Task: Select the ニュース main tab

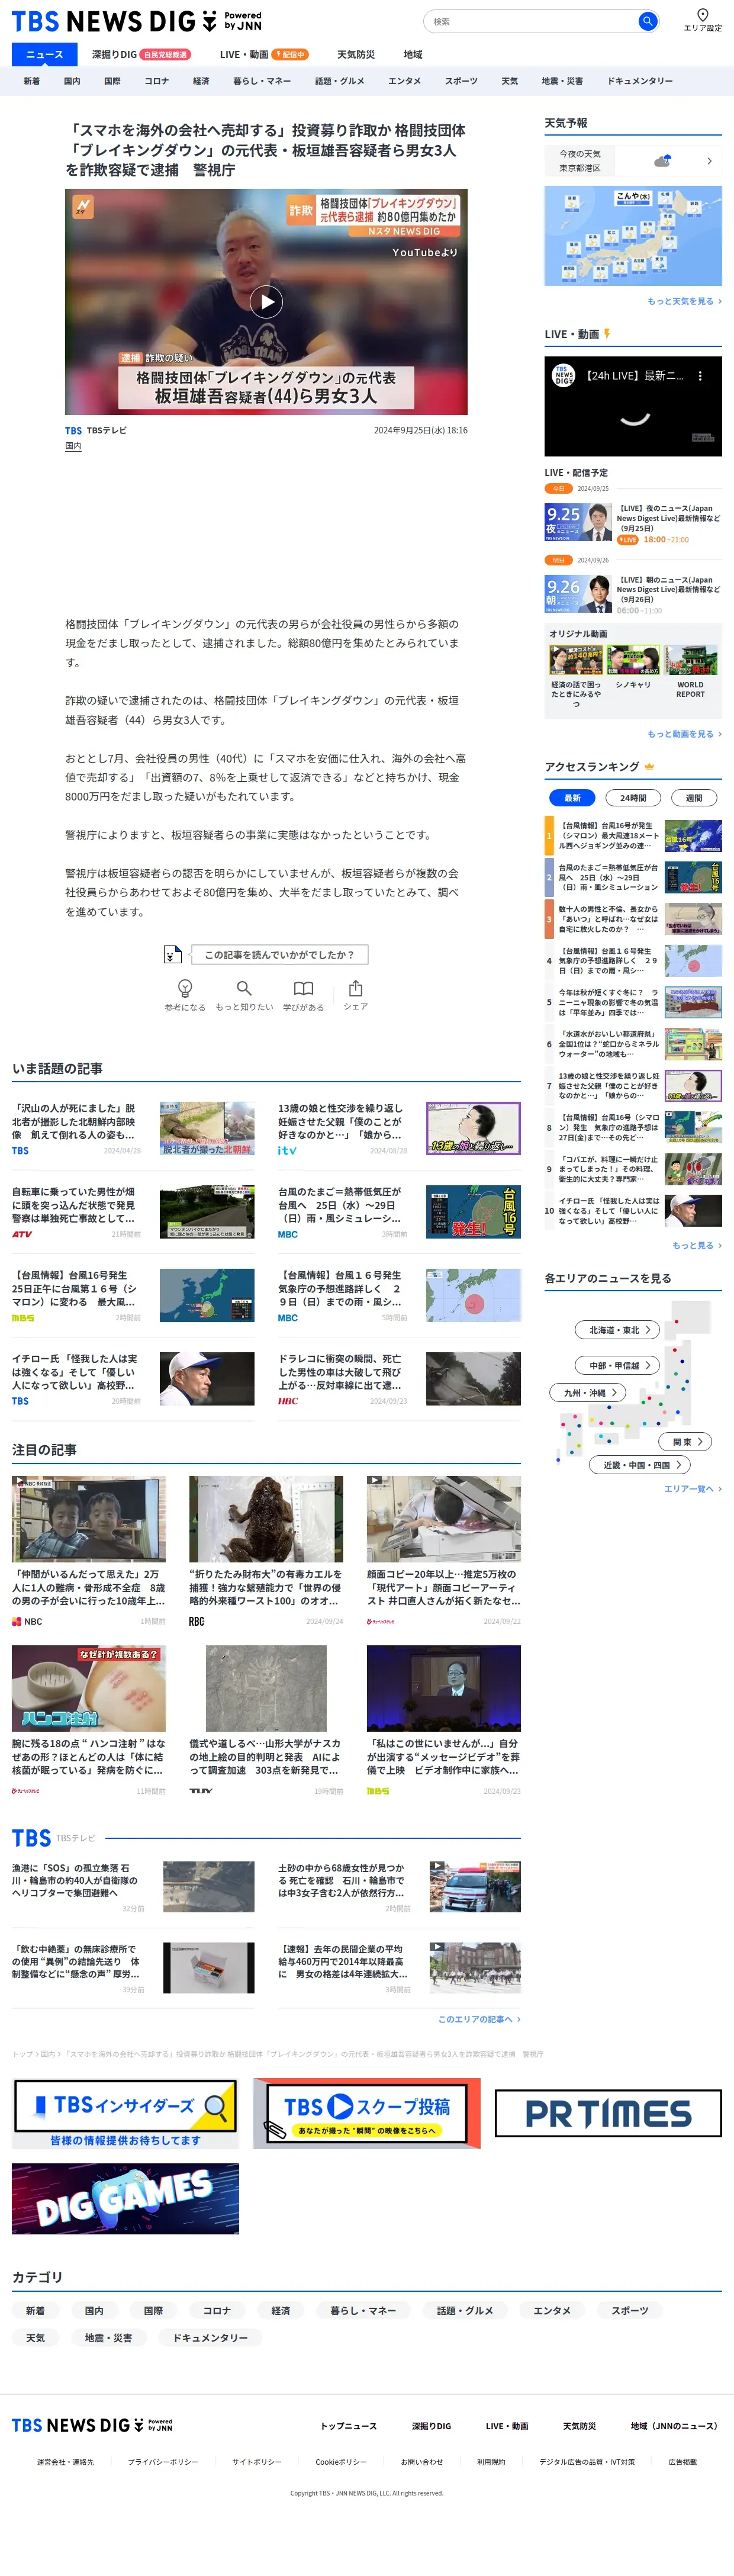Action: click(44, 54)
